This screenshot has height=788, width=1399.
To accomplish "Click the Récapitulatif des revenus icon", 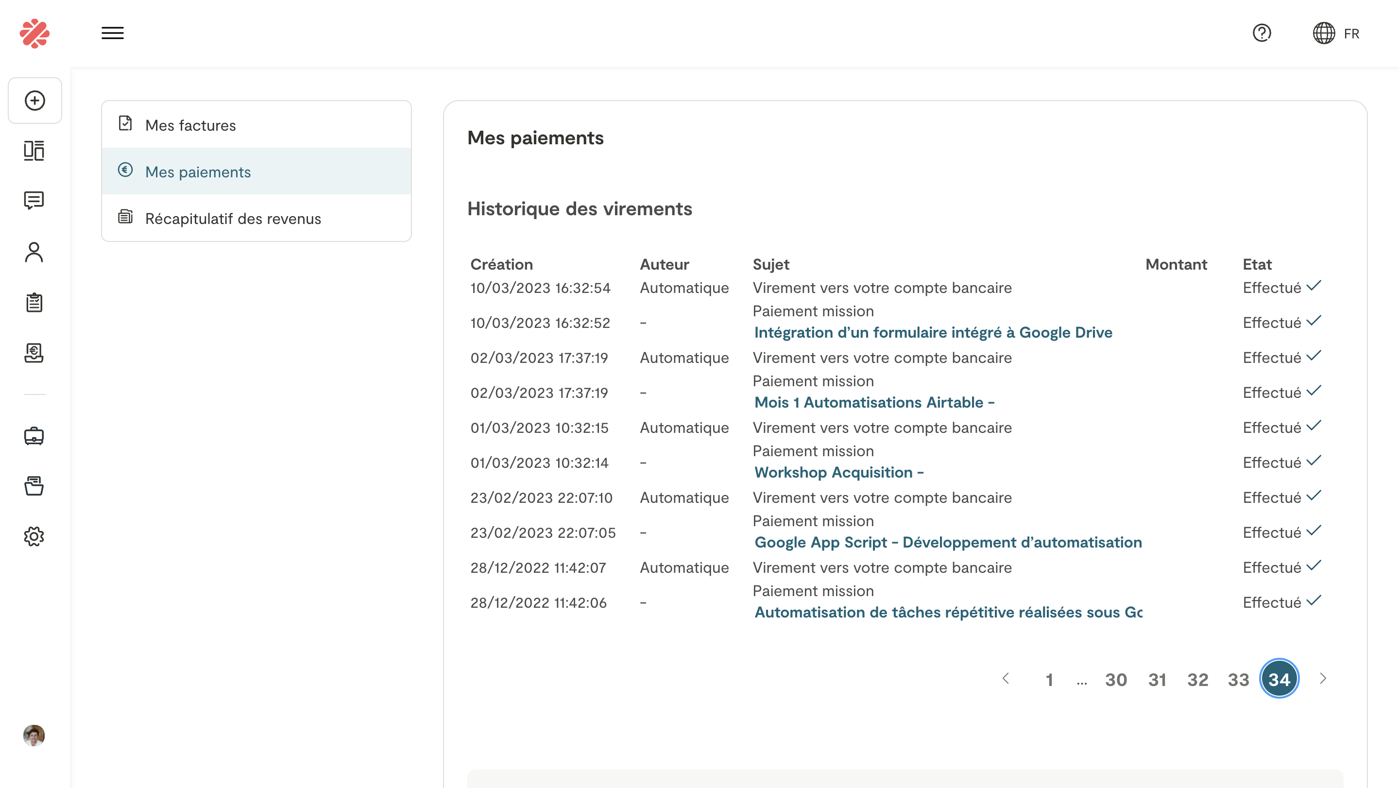I will click(125, 217).
